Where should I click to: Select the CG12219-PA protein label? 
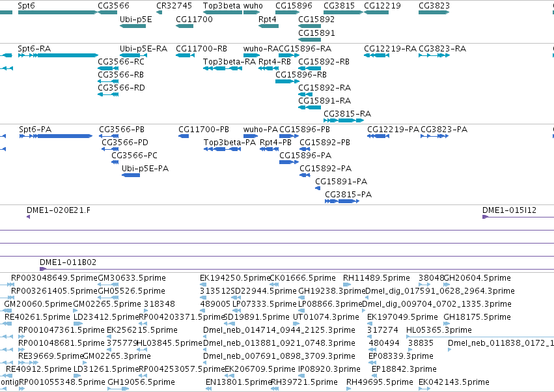(x=393, y=130)
